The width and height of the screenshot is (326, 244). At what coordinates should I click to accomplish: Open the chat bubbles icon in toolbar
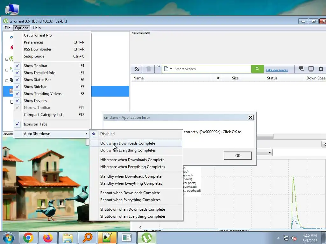click(x=302, y=69)
